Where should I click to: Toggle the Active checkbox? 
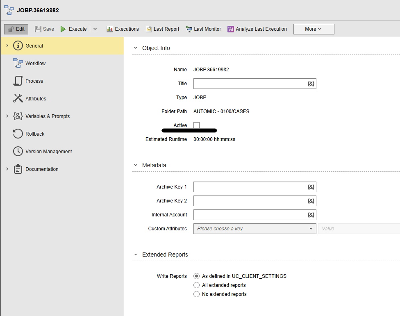pyautogui.click(x=197, y=125)
